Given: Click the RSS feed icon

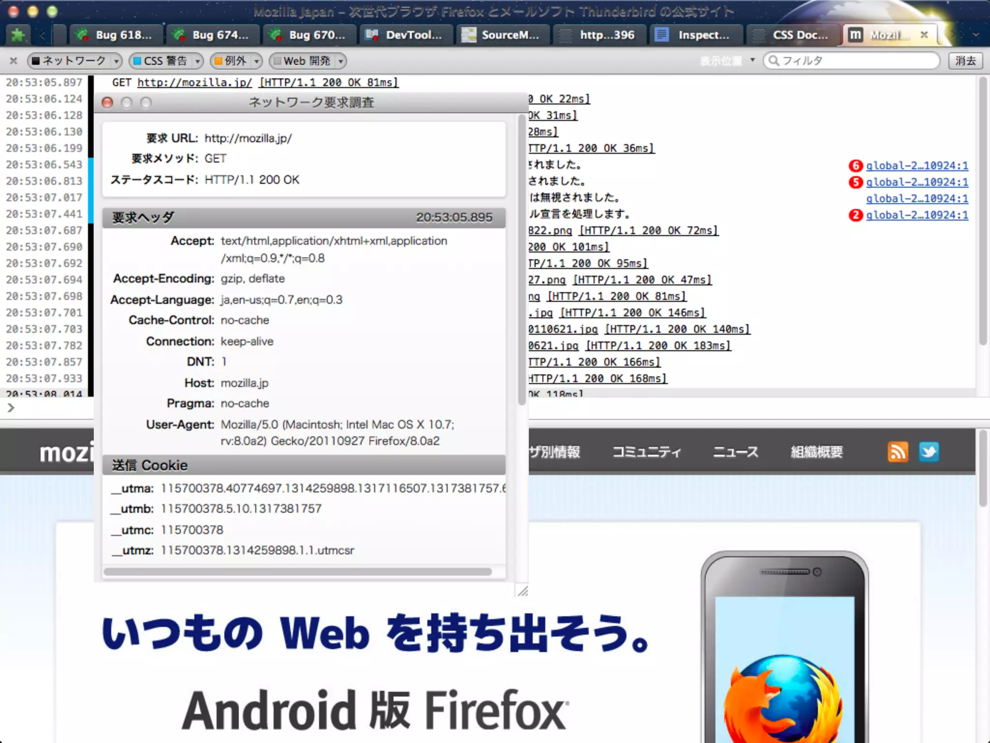Looking at the screenshot, I should 898,452.
